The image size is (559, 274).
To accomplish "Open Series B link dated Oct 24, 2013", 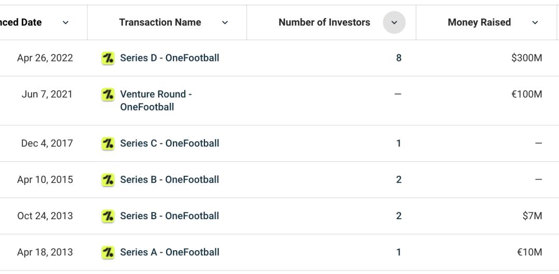I will tap(169, 216).
